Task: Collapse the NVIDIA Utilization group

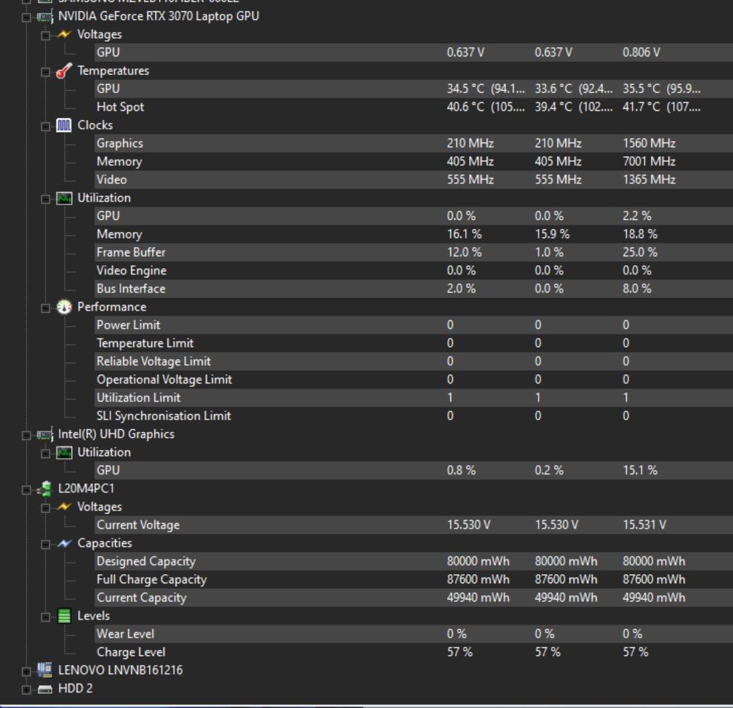Action: [x=45, y=199]
